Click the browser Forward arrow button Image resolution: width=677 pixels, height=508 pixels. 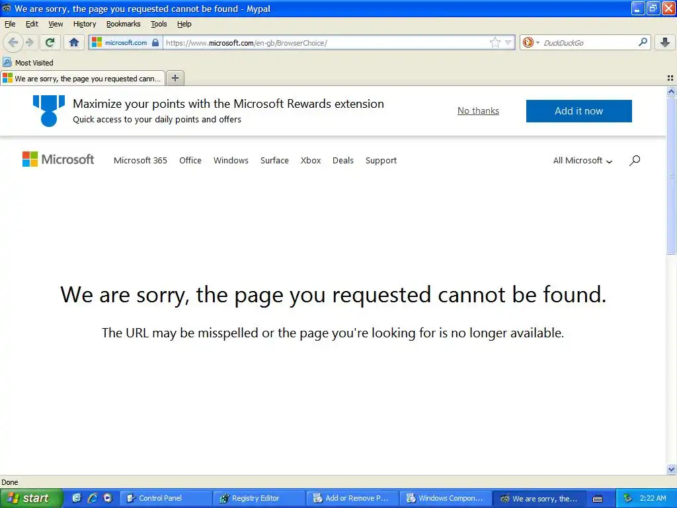29,42
